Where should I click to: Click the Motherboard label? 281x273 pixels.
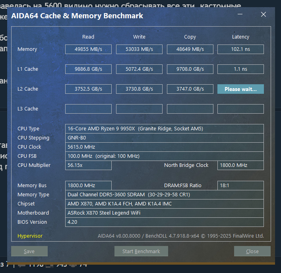point(33,213)
